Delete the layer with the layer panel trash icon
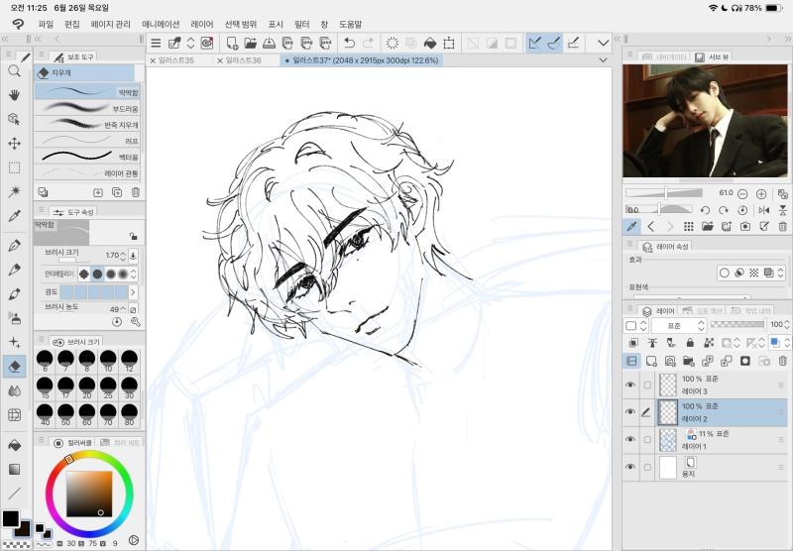Screen dimensions: 793x551 pyautogui.click(x=783, y=361)
